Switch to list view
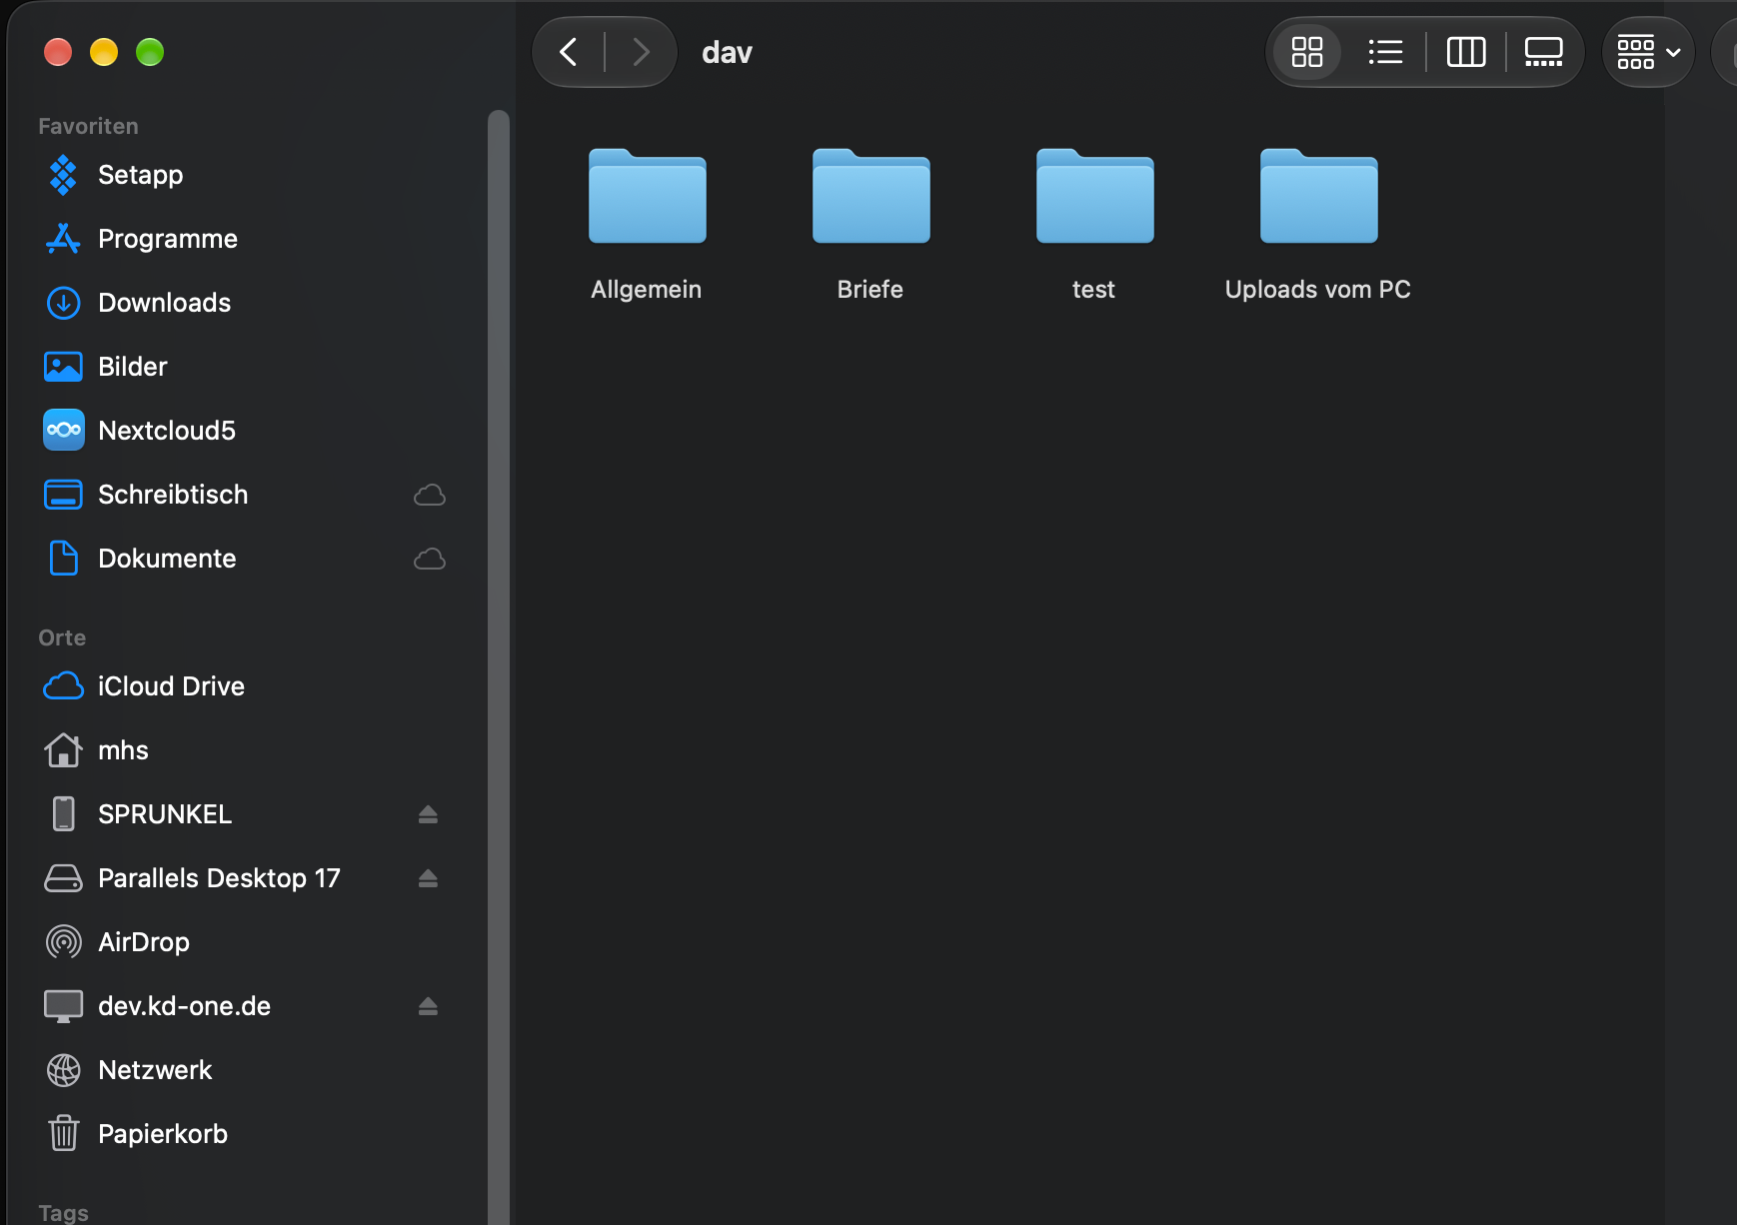Viewport: 1737px width, 1225px height. pyautogui.click(x=1385, y=52)
